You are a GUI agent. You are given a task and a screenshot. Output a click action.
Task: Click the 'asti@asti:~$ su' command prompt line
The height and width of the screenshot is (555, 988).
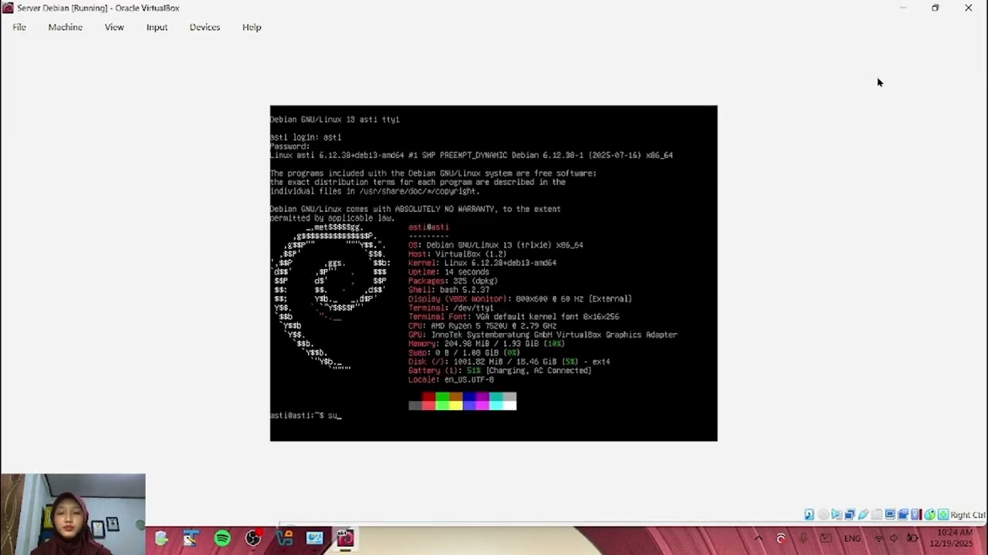tap(306, 415)
